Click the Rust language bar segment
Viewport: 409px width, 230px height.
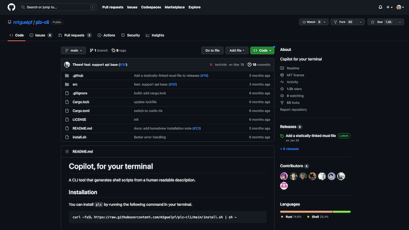306,211
